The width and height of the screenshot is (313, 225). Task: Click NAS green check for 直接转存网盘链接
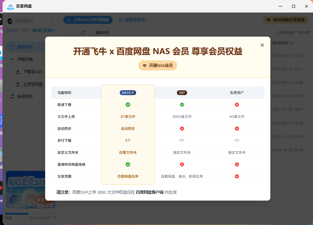pos(128,164)
